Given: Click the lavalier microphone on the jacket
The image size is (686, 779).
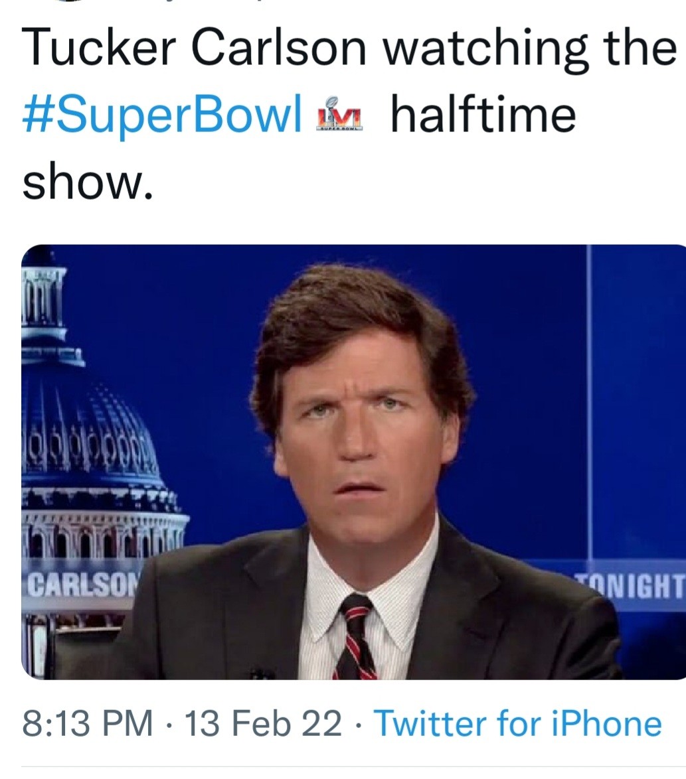Looking at the screenshot, I should pyautogui.click(x=262, y=673).
